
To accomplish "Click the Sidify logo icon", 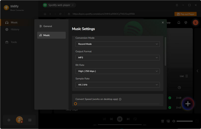I will (6, 8).
